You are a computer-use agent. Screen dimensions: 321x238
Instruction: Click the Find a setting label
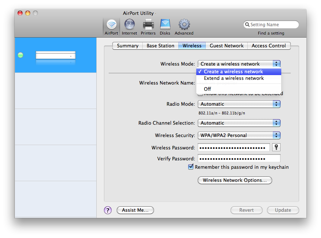[271, 33]
